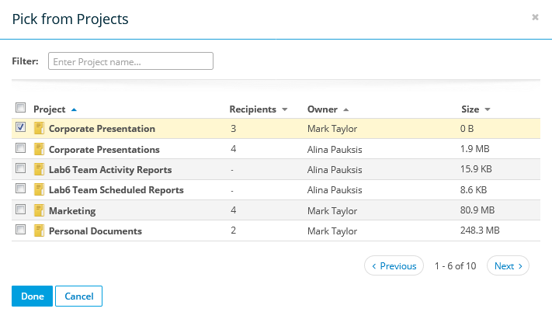Viewport: 552px width, 312px height.
Task: Focus the Enter Project name filter field
Action: click(130, 61)
